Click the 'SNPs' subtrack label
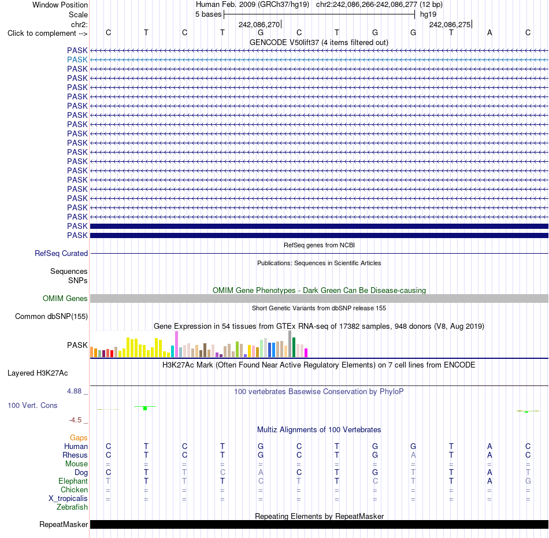 coord(78,280)
